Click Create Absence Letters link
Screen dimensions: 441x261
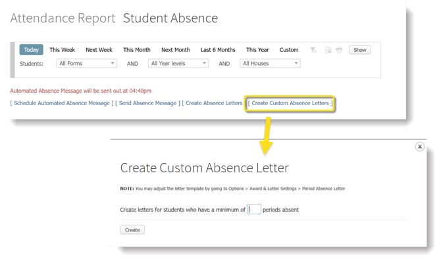(214, 103)
